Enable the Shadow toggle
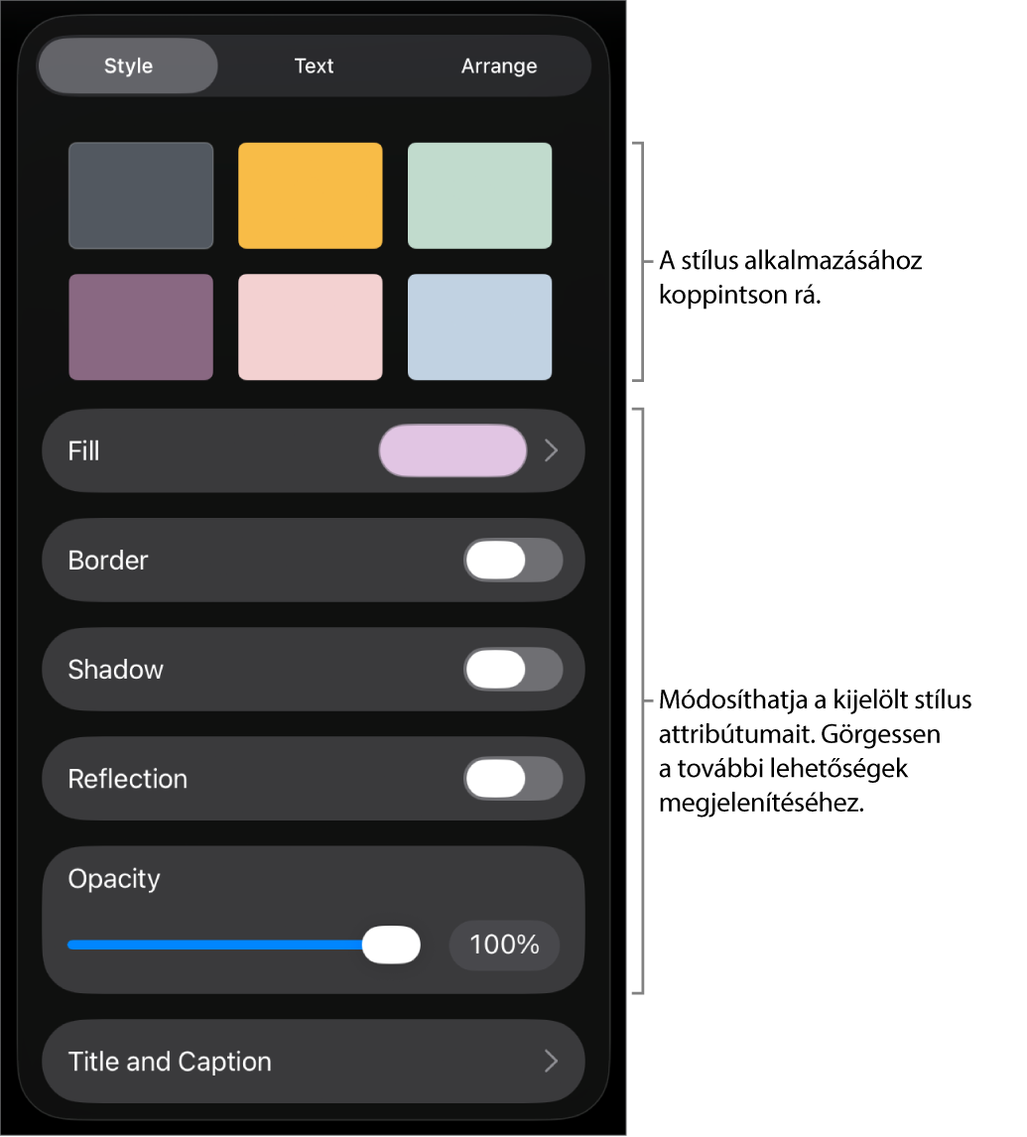 (513, 670)
